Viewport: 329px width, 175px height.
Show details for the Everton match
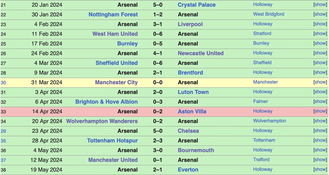pyautogui.click(x=320, y=170)
